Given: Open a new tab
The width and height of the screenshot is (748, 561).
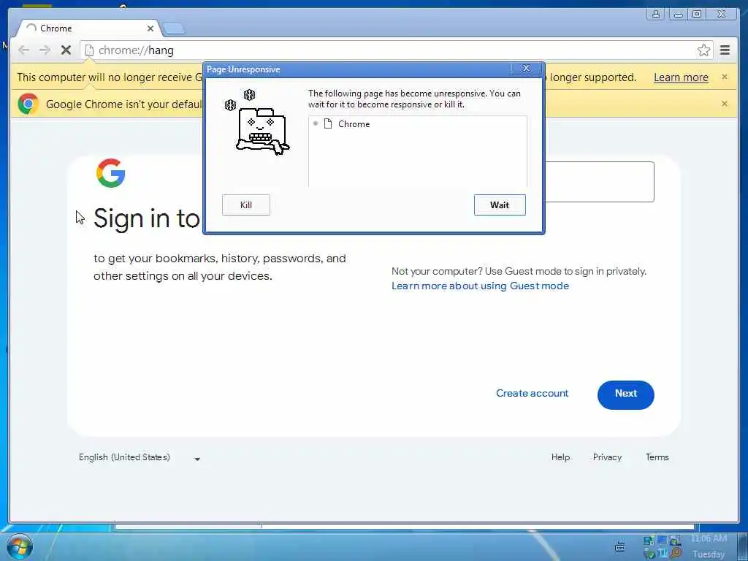Looking at the screenshot, I should 174,29.
